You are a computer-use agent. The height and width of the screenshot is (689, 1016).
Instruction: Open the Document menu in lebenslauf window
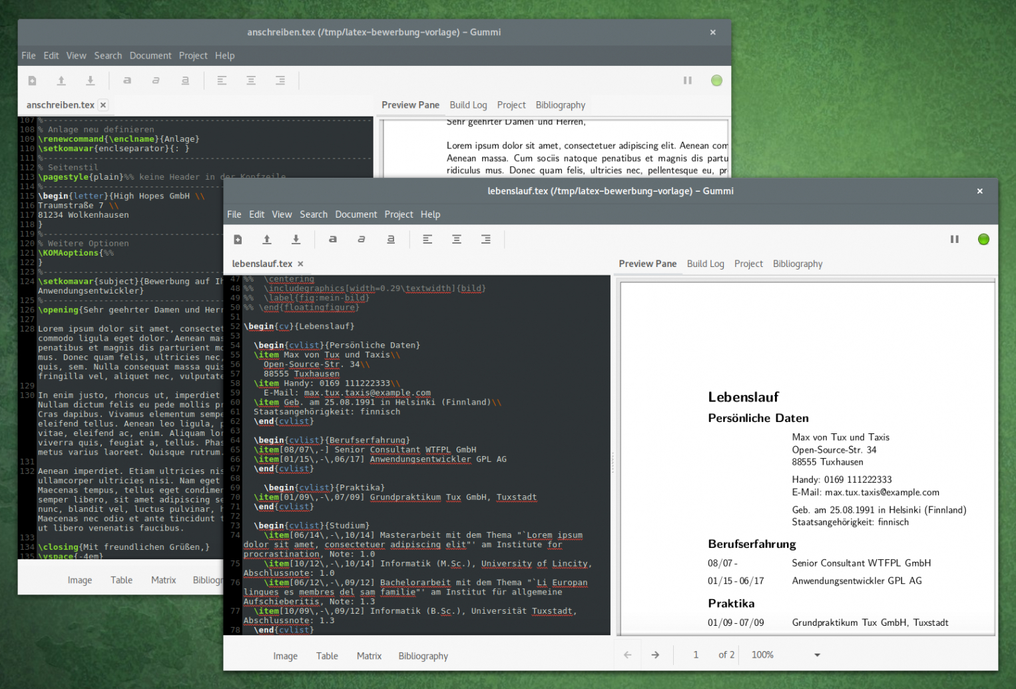point(356,214)
